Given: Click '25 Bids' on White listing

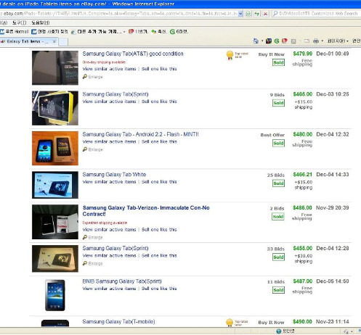Looking at the screenshot, I should pyautogui.click(x=276, y=175).
